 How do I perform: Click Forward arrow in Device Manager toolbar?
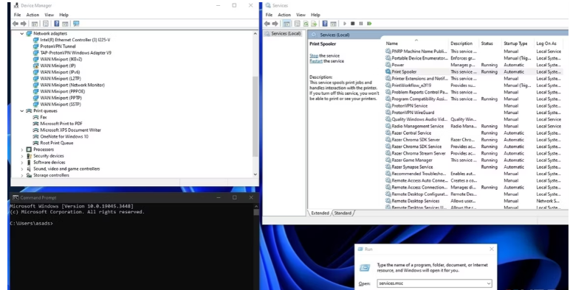pyautogui.click(x=24, y=24)
